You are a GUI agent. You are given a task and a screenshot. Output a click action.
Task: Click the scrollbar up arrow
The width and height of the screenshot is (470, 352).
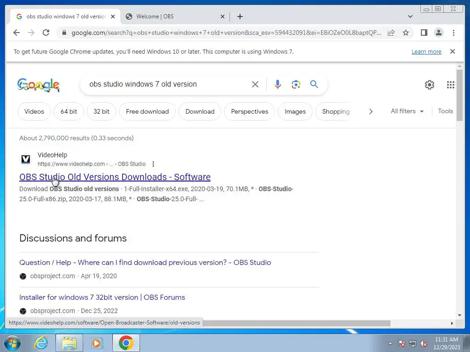tap(460, 66)
